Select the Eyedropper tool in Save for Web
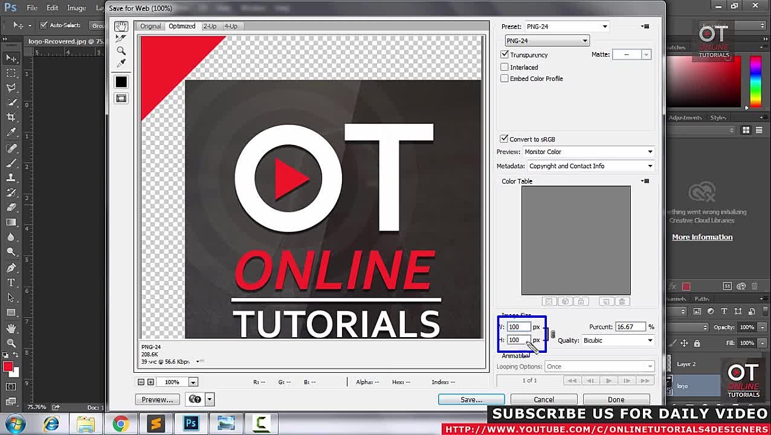 (x=121, y=63)
